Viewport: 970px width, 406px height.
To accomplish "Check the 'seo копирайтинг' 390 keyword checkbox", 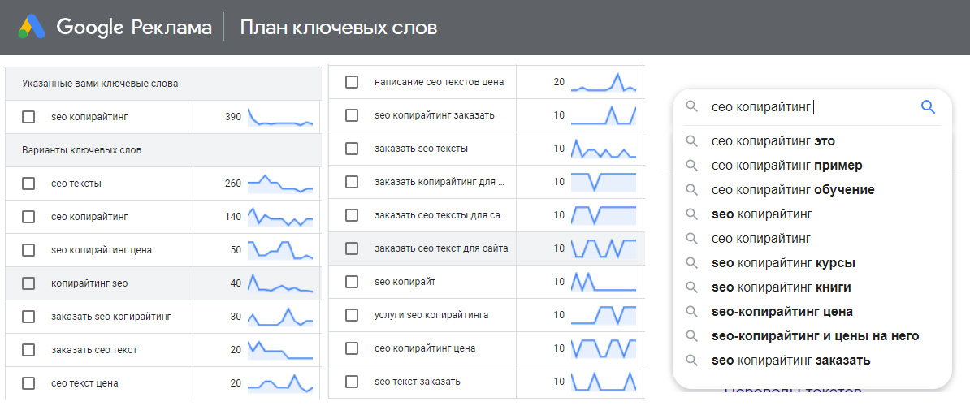I will (28, 117).
